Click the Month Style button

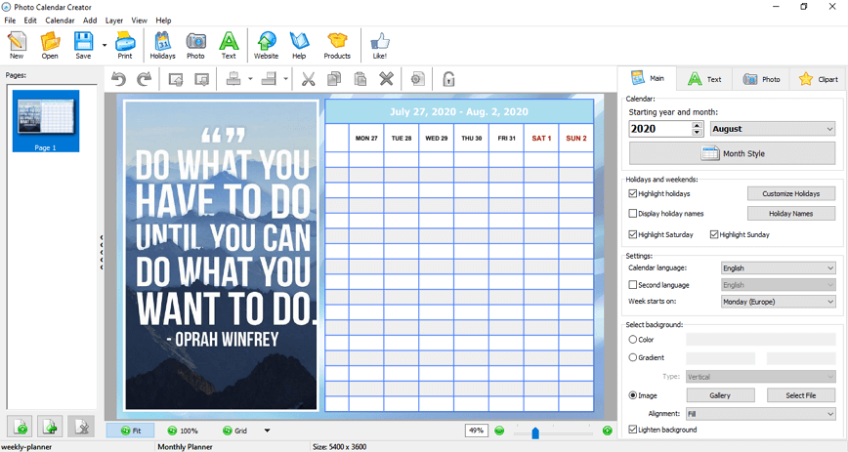tap(733, 153)
